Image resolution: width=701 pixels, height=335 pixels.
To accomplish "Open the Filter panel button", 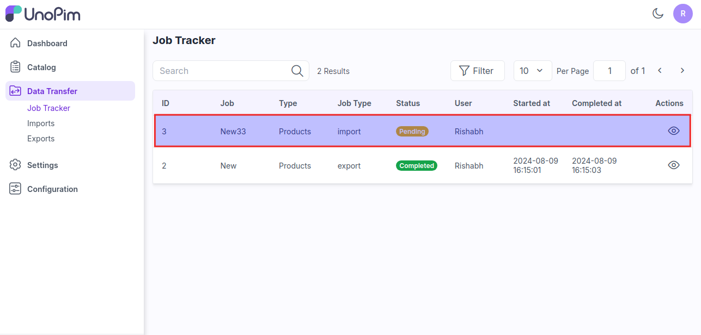I will coord(477,71).
